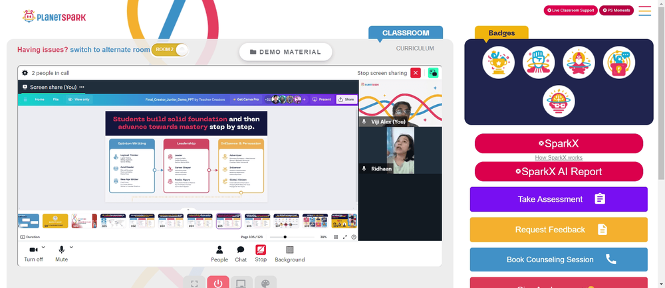Open SparkX
Viewport: 665px width, 288px height.
point(559,143)
